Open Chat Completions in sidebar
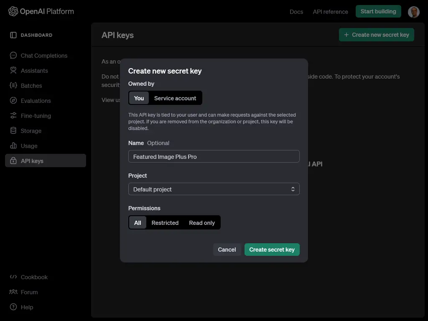The image size is (428, 321). 45,56
